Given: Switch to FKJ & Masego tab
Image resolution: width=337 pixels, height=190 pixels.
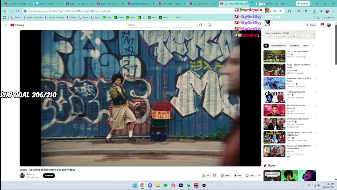Looking at the screenshot, I should coord(17,4).
